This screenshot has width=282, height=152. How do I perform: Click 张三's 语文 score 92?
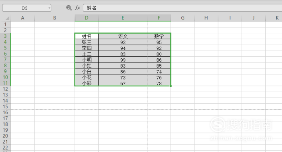[123, 42]
